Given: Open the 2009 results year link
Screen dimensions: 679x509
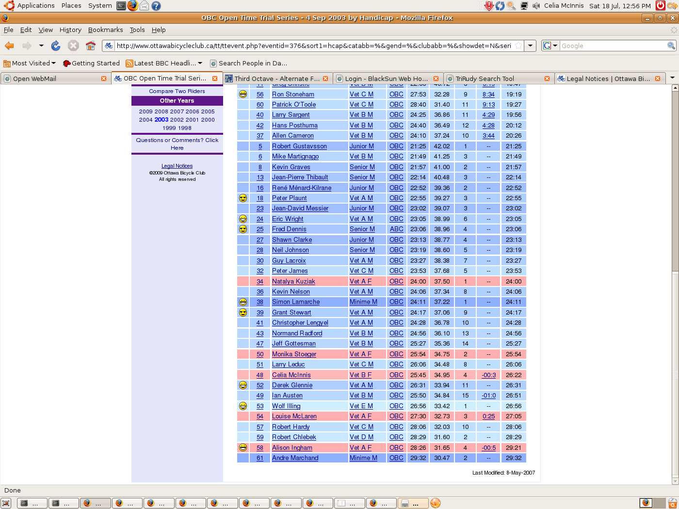Looking at the screenshot, I should click(x=145, y=111).
